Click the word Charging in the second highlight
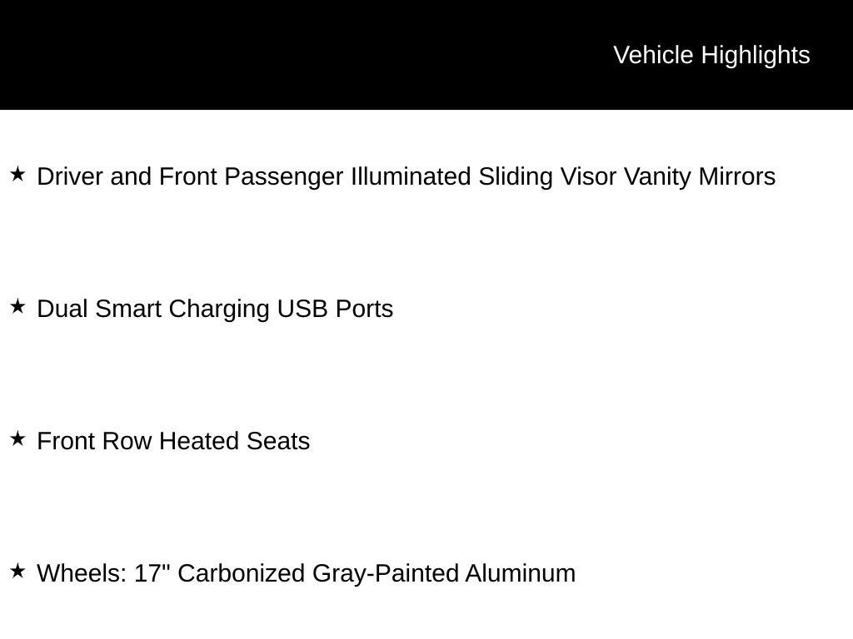 click(219, 310)
